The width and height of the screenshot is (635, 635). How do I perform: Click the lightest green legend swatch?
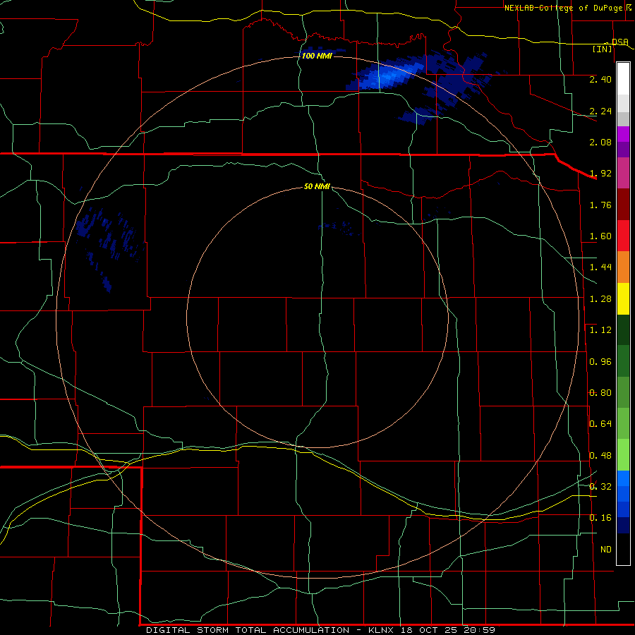(623, 455)
